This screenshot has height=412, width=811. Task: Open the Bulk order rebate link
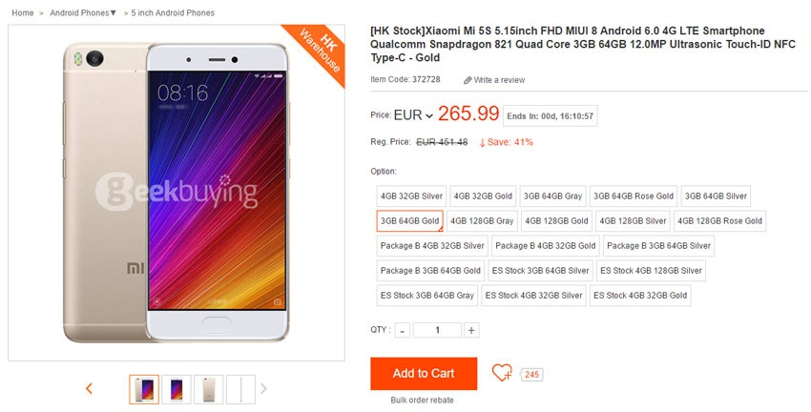click(422, 401)
